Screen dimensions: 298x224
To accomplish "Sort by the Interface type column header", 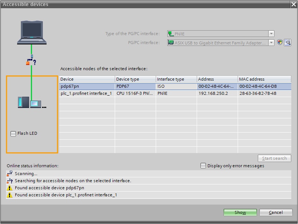I will tap(176, 79).
